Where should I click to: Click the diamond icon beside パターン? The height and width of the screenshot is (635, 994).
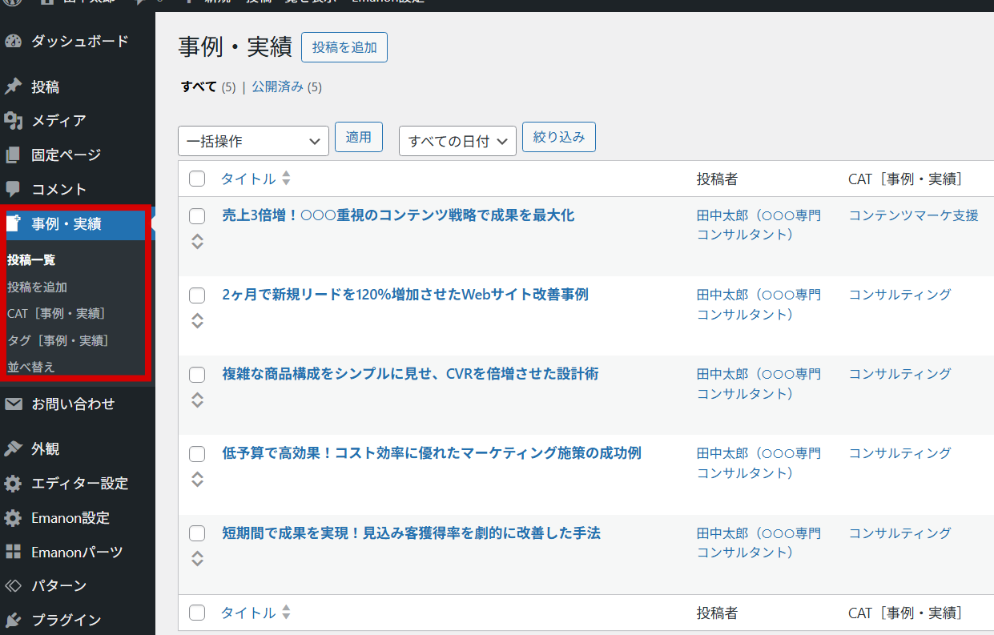coord(13,585)
